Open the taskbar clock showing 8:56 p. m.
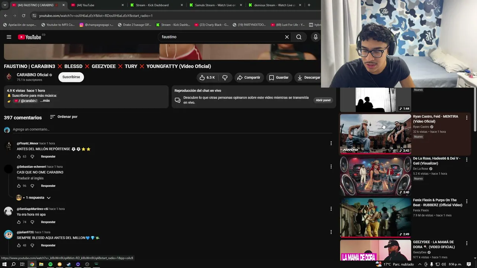 pyautogui.click(x=455, y=264)
